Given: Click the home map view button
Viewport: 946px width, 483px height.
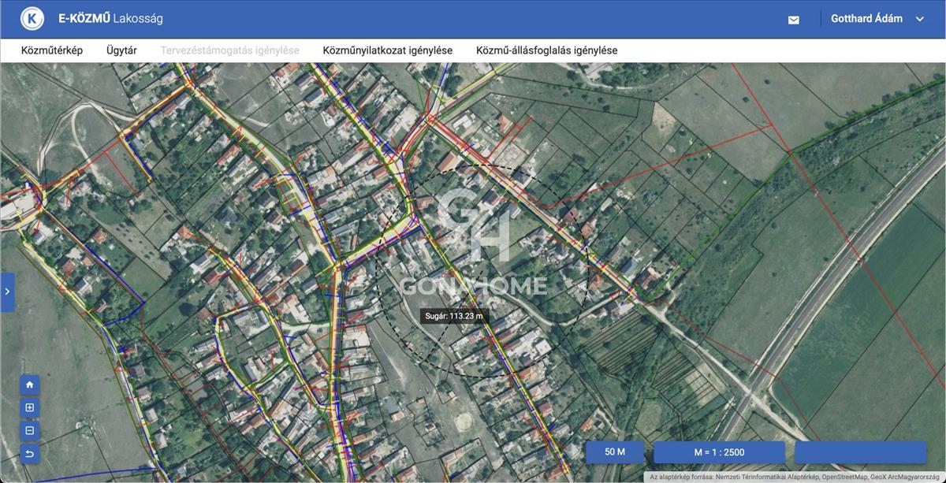Looking at the screenshot, I should pyautogui.click(x=30, y=385).
